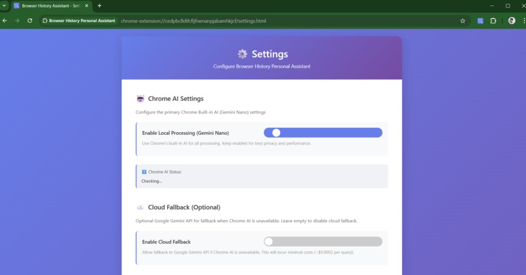
Task: Click the address bar URL
Action: pyautogui.click(x=193, y=21)
